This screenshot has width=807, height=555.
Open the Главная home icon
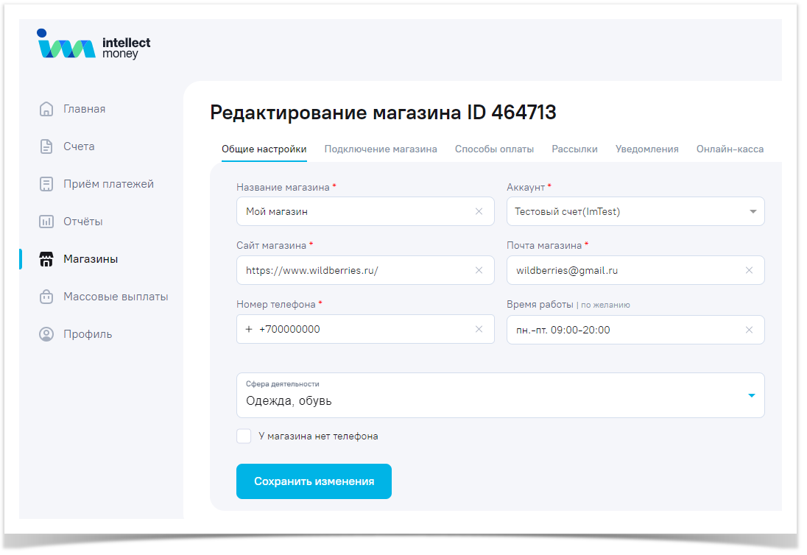[46, 109]
